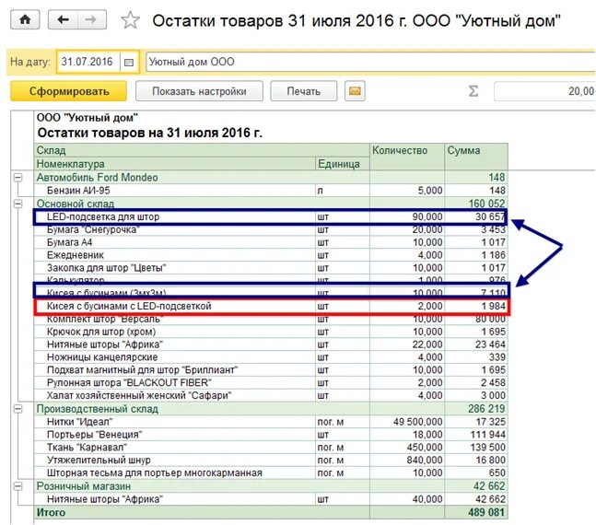Click sum 286 219 of Производственный склад
Image resolution: width=596 pixels, height=525 pixels.
(x=486, y=409)
